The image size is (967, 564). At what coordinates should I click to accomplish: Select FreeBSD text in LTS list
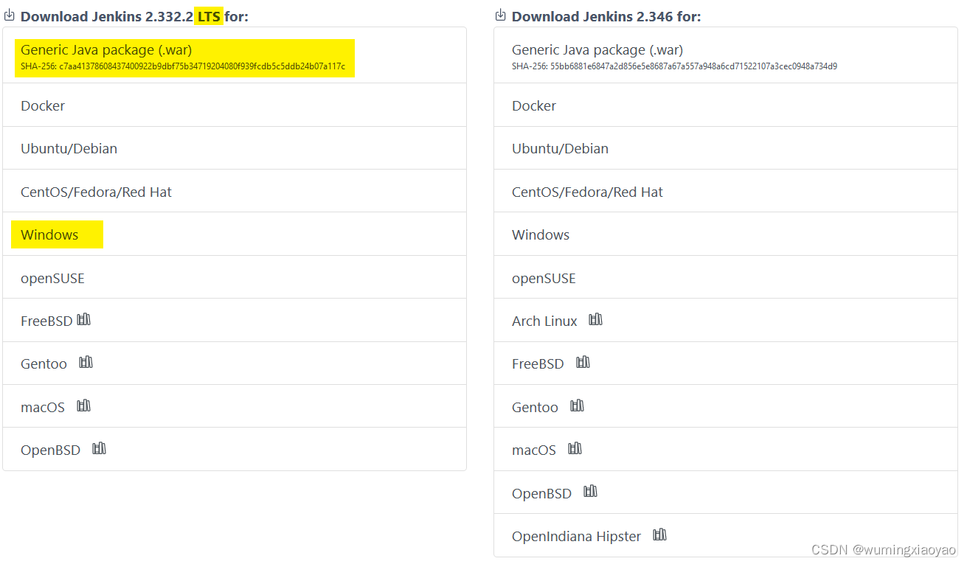pyautogui.click(x=46, y=321)
